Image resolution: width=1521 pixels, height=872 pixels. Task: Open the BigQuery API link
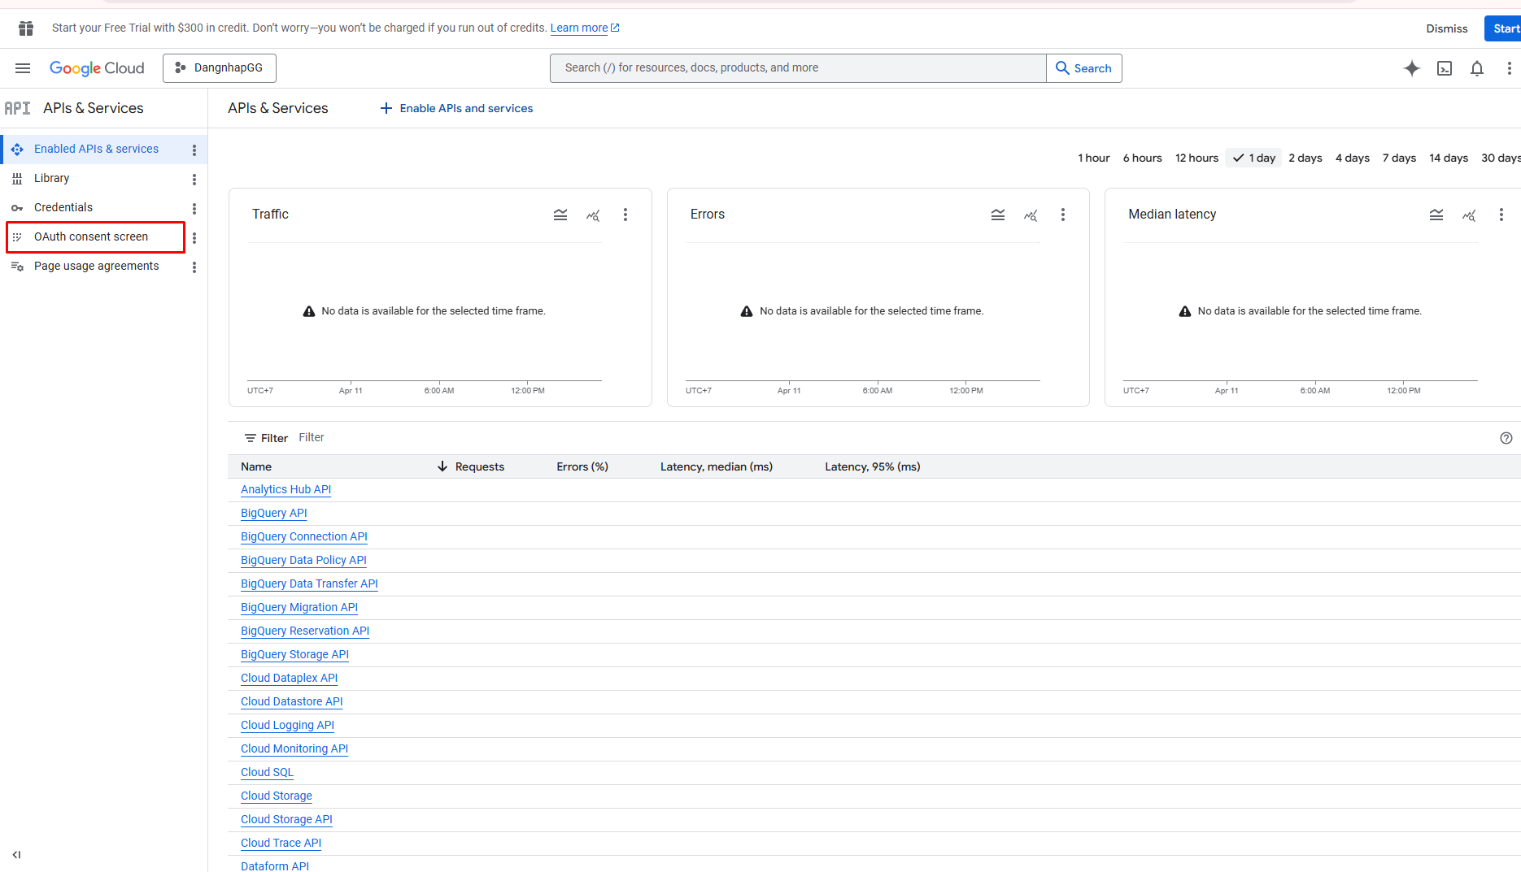(273, 513)
